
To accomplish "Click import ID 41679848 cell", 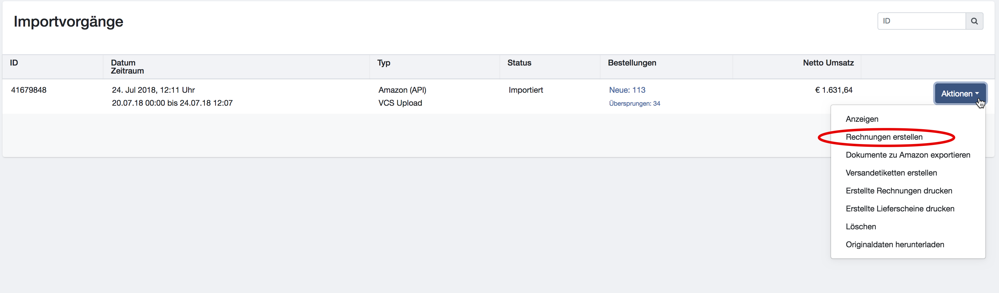I will (29, 90).
